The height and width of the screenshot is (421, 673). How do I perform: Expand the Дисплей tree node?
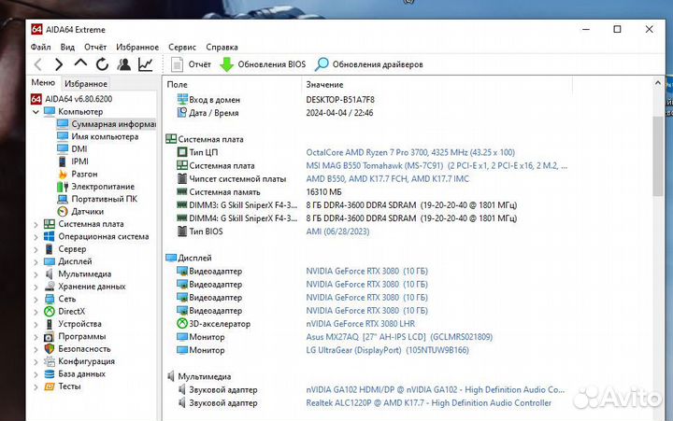[36, 261]
